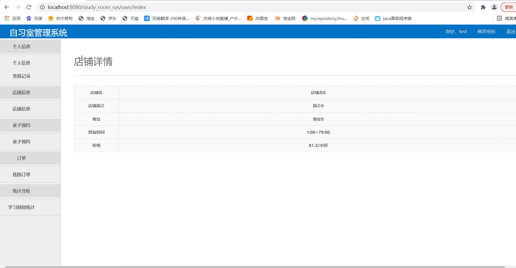Open the 阅读清单 reading list
This screenshot has height=268, width=516.
(506, 18)
